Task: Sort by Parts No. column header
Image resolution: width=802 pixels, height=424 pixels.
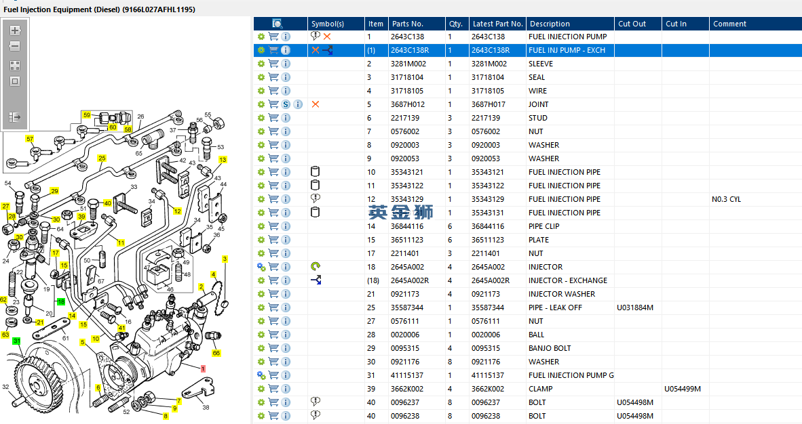Action: 407,24
